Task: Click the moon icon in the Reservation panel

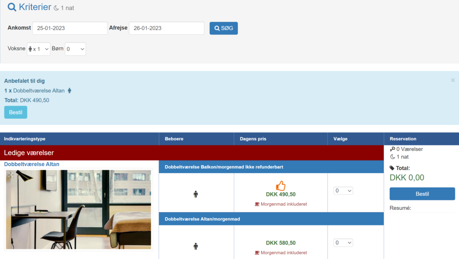Action: click(393, 157)
